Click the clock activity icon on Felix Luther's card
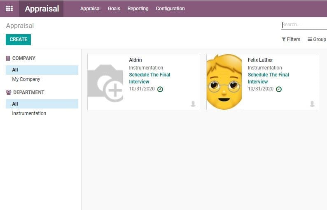The image size is (327, 210). 279,89
